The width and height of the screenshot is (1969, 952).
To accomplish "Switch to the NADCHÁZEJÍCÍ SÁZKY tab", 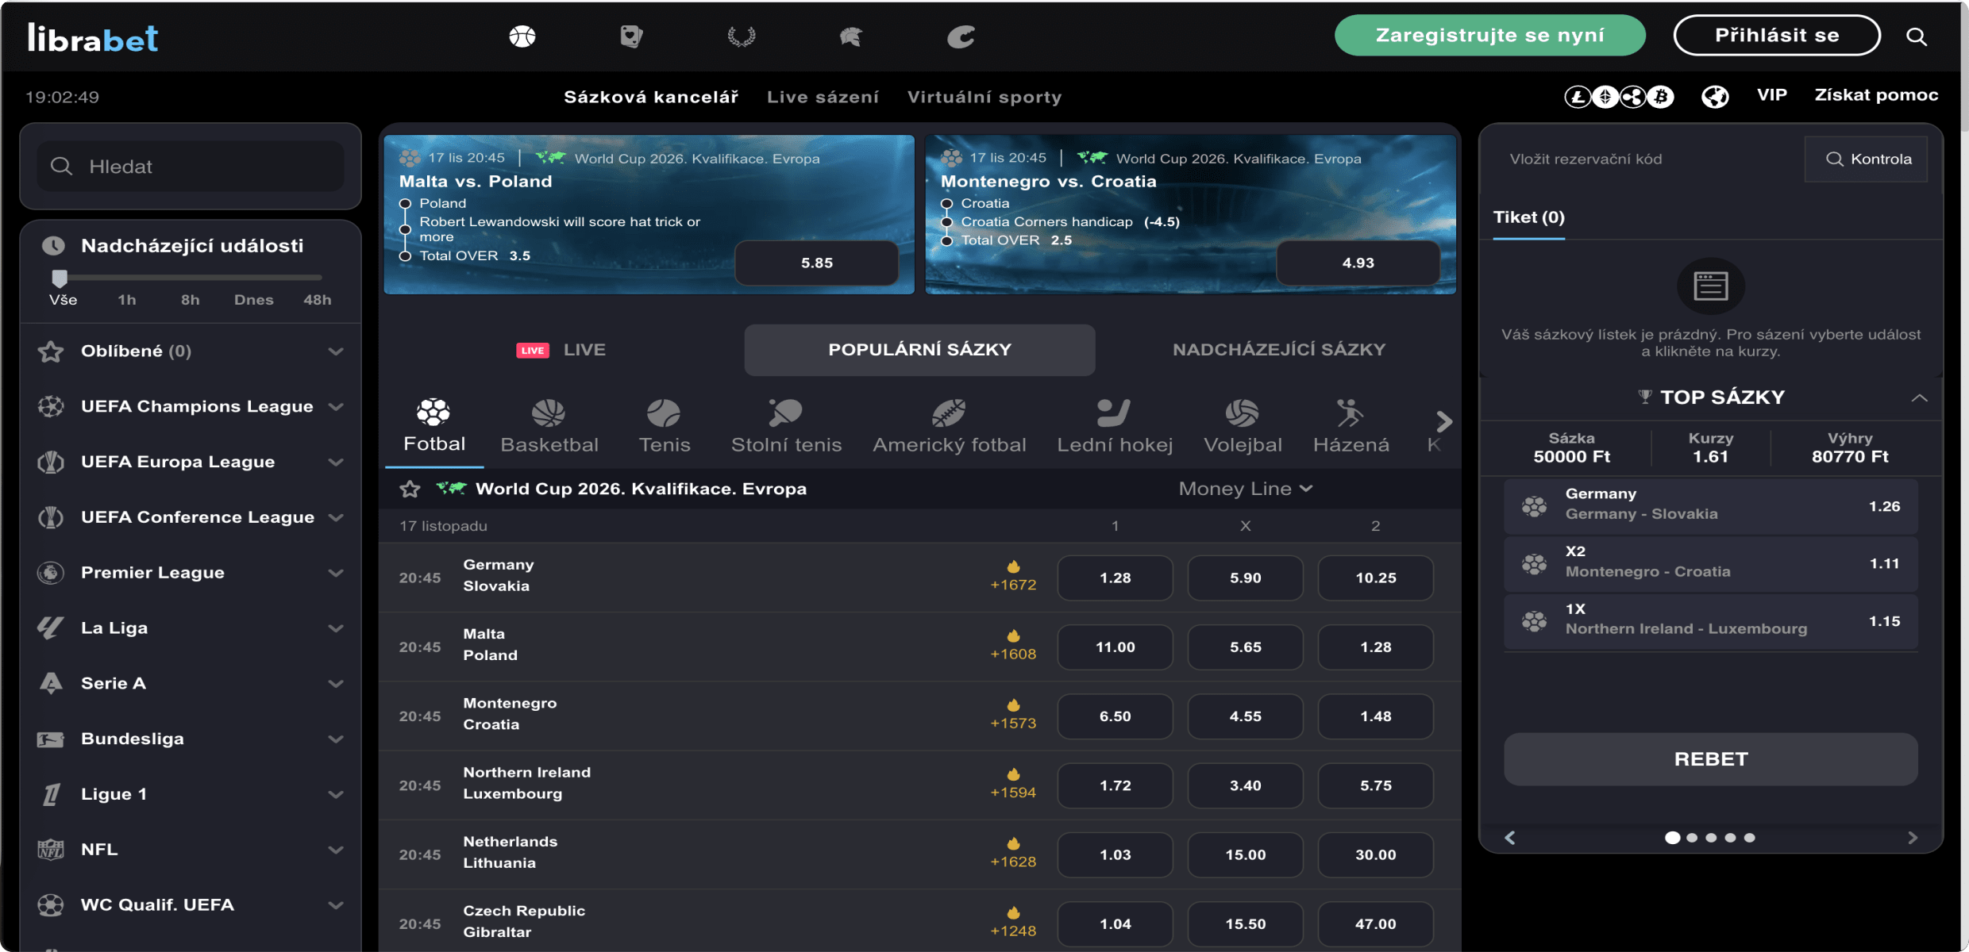I will [1278, 350].
